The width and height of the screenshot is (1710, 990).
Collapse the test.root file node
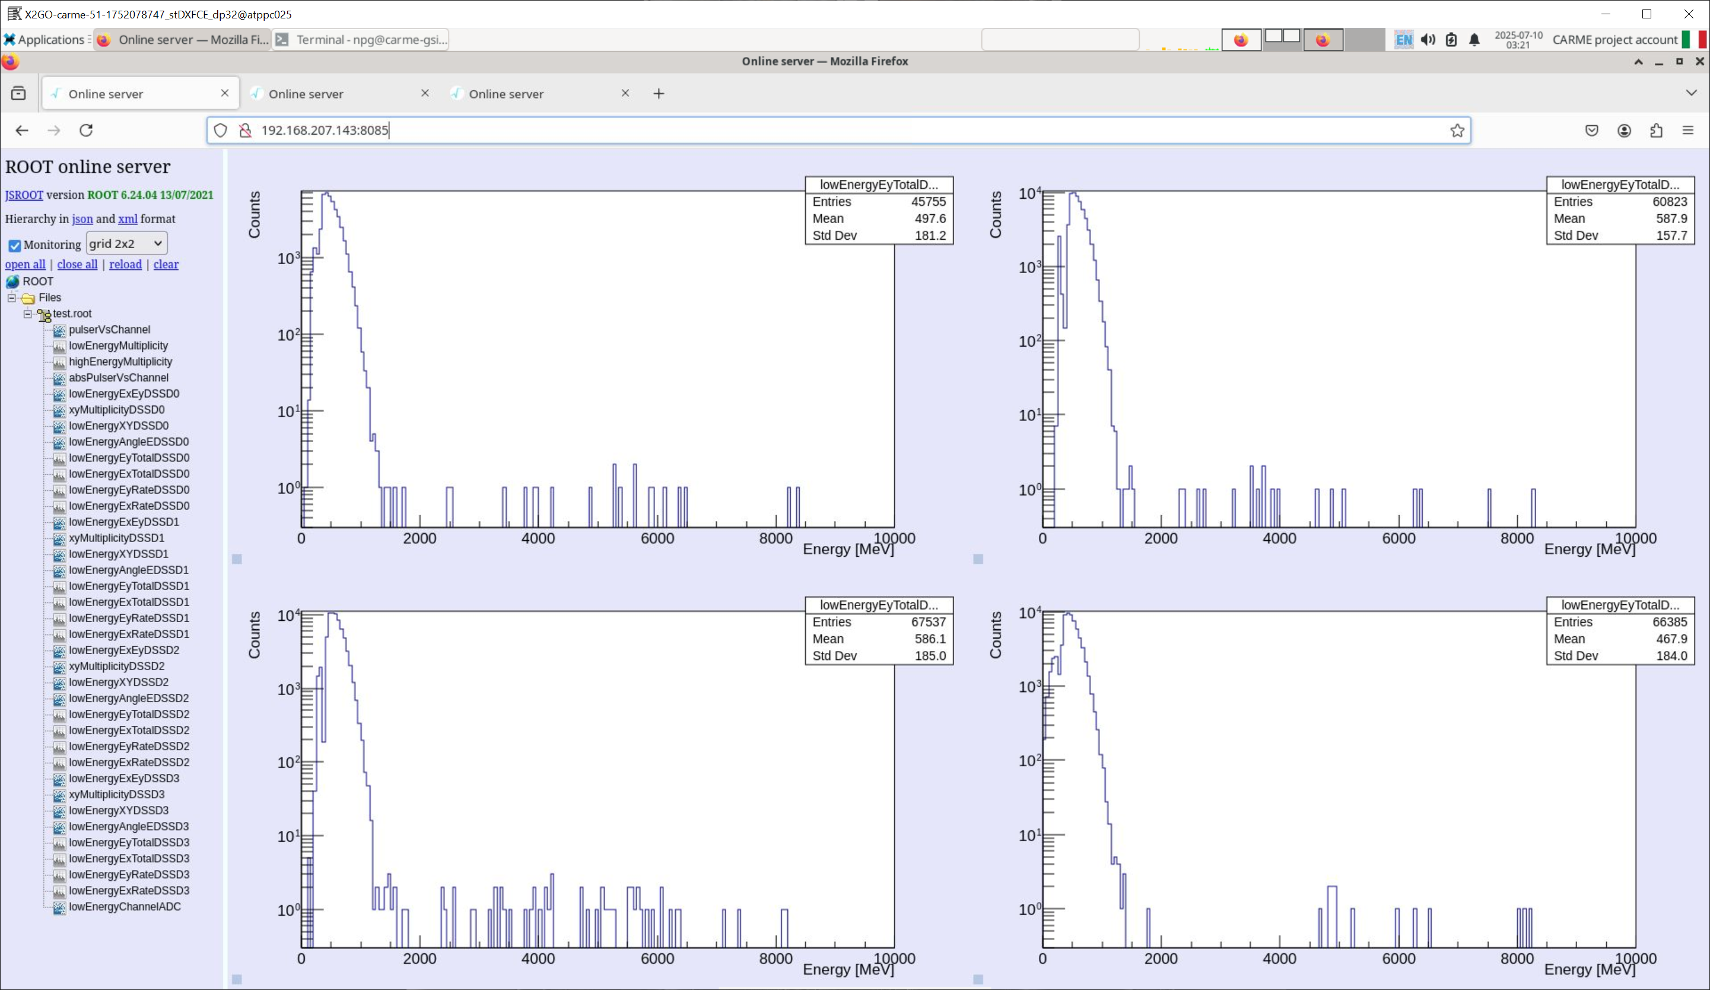coord(28,314)
